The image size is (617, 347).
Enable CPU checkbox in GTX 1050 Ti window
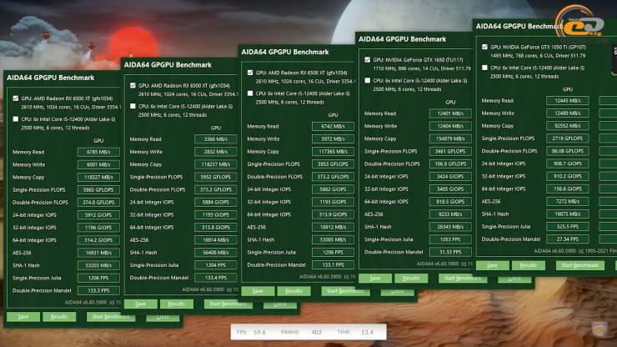click(x=484, y=68)
